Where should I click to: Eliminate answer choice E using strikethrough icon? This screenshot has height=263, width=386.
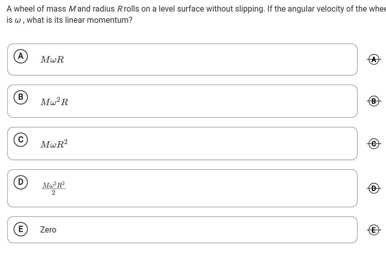tap(373, 230)
